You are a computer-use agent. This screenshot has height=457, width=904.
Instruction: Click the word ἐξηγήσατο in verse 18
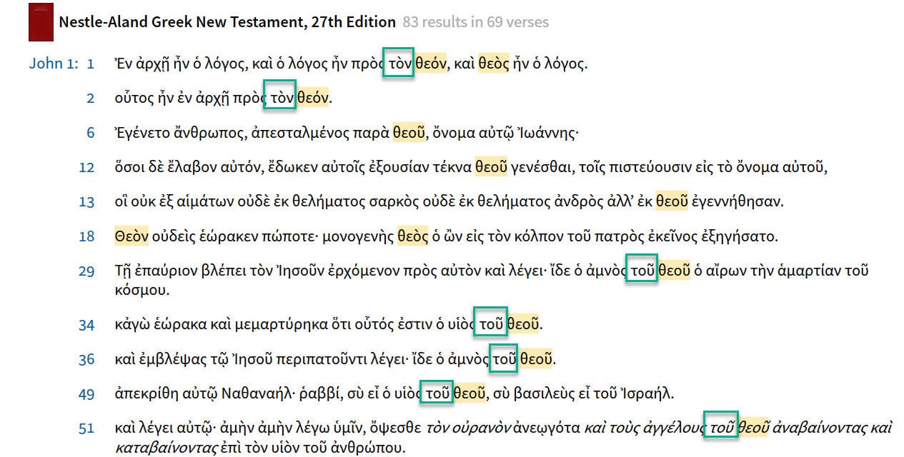point(739,236)
